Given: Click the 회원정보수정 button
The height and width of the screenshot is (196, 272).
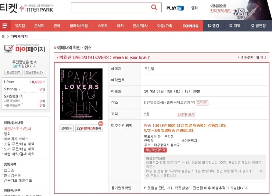Looking at the screenshot, I should 34,72.
